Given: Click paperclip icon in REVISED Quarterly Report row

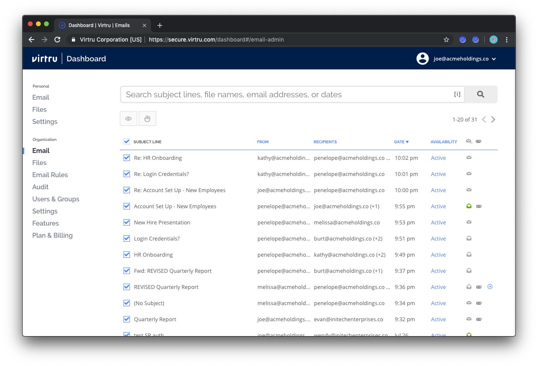Looking at the screenshot, I should coord(479,287).
